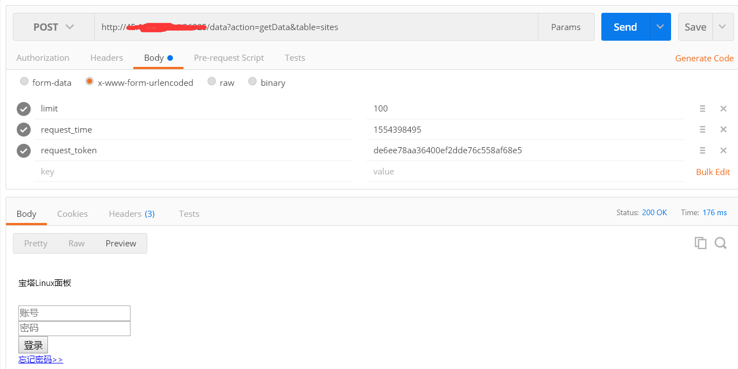Delete the limit parameter row
This screenshot has width=738, height=369.
click(x=723, y=109)
